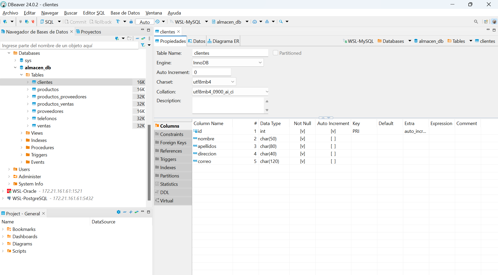Screen dimensions: 498x275
Task: Click the DBeaver perspective beaver icon
Action: pyautogui.click(x=494, y=22)
